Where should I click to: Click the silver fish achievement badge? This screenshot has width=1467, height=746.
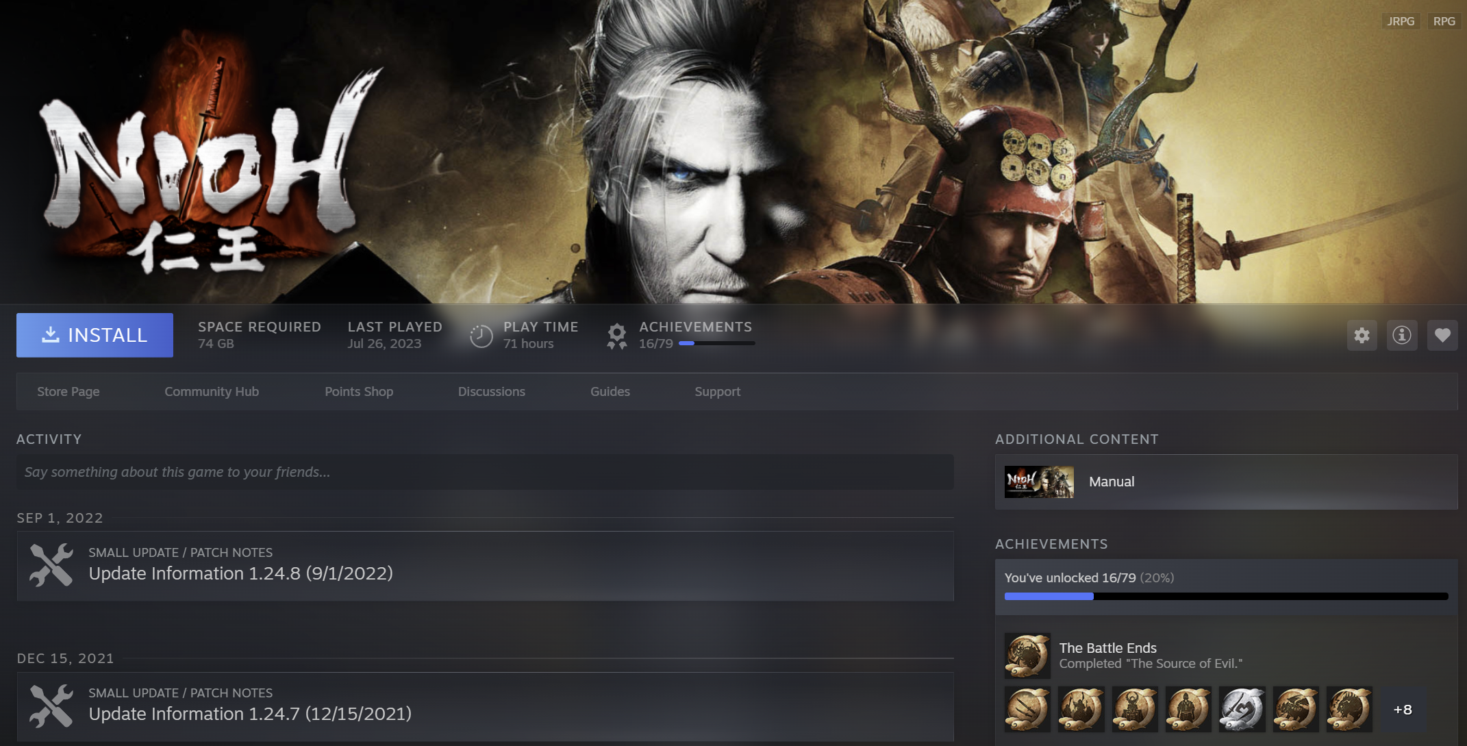click(x=1242, y=709)
